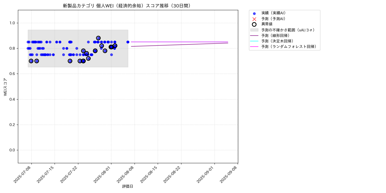The height and width of the screenshot is (193, 386).
Task: Click the 評価日 x-axis label
Action: 128,187
